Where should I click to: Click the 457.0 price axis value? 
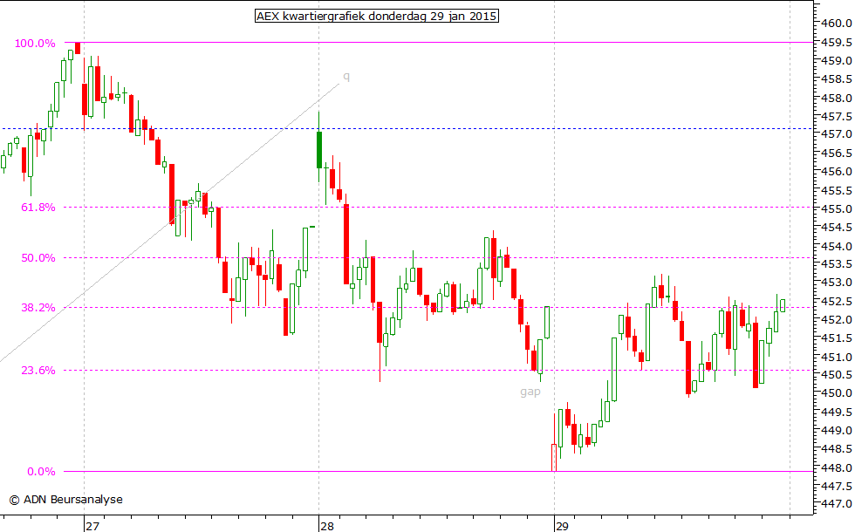837,134
